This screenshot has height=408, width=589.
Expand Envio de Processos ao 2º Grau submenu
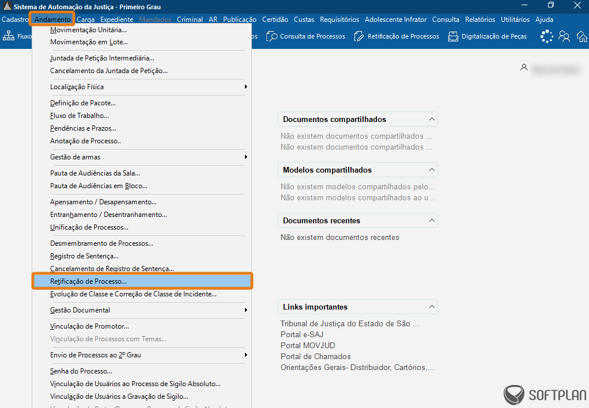pos(142,354)
